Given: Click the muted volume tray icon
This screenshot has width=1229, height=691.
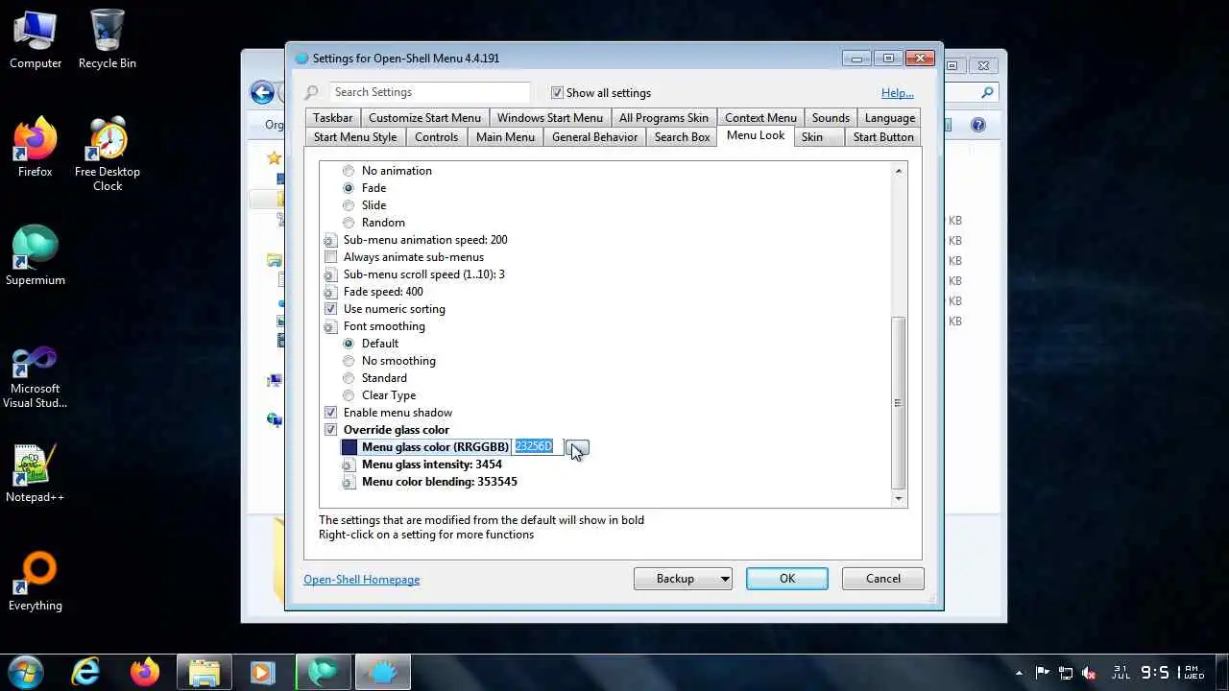Looking at the screenshot, I should pyautogui.click(x=1090, y=673).
